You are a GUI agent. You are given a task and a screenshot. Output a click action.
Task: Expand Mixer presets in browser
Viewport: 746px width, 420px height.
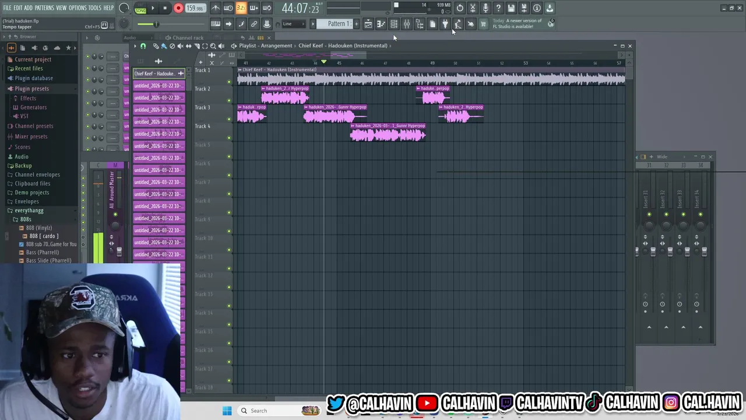(x=31, y=136)
